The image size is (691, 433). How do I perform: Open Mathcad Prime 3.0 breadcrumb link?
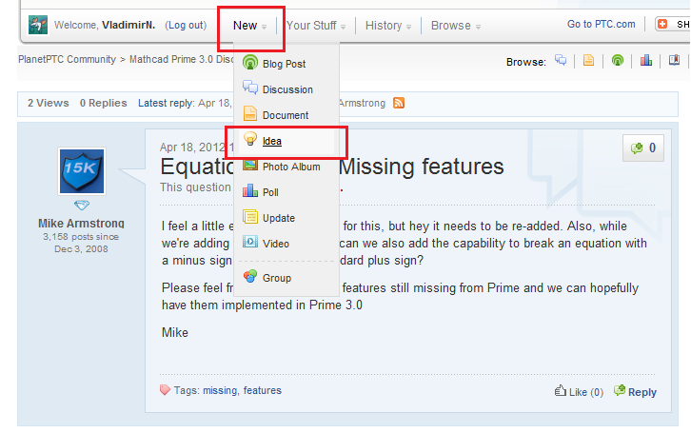click(182, 59)
